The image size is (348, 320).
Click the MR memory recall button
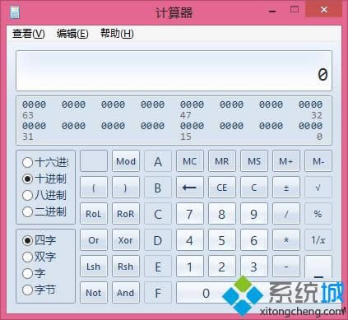coord(222,161)
